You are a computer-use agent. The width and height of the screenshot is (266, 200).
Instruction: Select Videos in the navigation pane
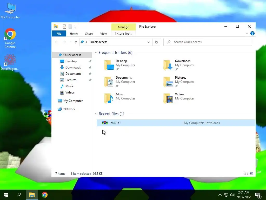pyautogui.click(x=70, y=92)
